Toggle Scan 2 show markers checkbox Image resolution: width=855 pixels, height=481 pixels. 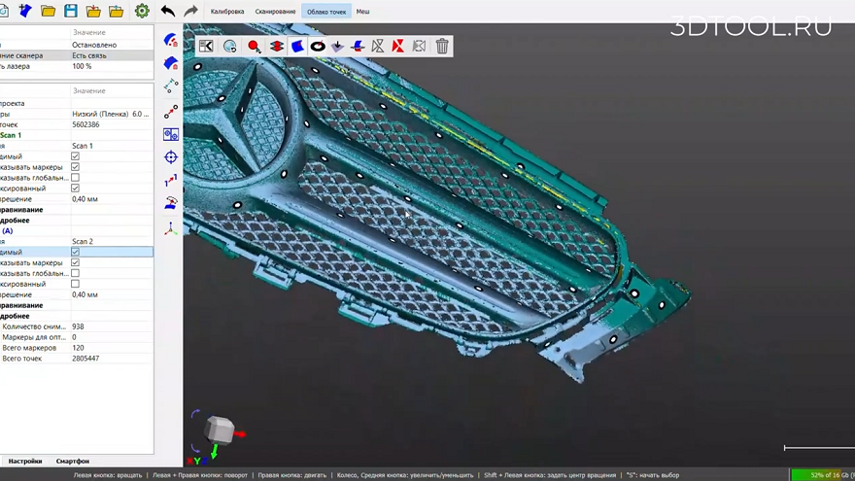coord(75,263)
